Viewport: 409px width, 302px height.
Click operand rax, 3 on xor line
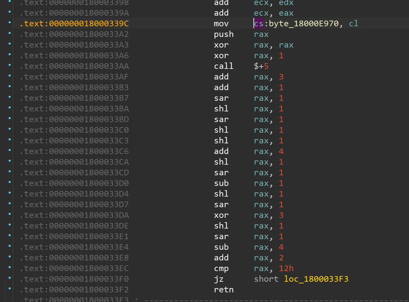pos(269,215)
